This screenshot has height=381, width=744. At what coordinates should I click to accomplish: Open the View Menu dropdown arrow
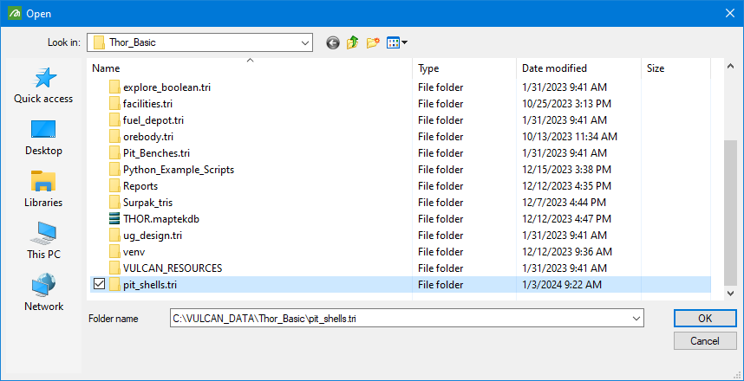[404, 43]
